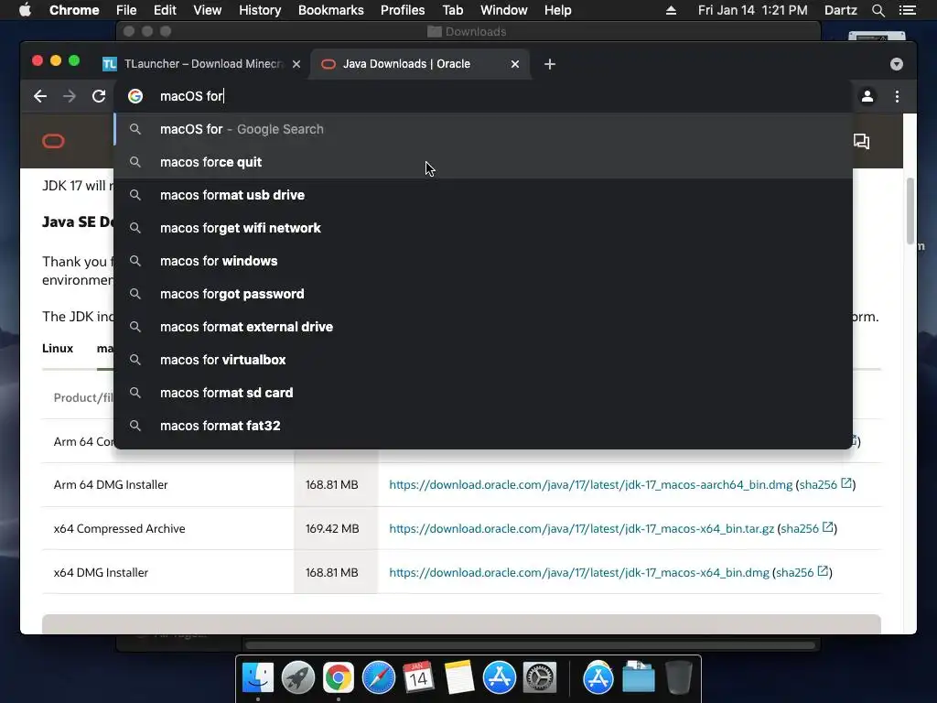Image resolution: width=937 pixels, height=703 pixels.
Task: Open System Preferences from the Dock
Action: [x=540, y=677]
